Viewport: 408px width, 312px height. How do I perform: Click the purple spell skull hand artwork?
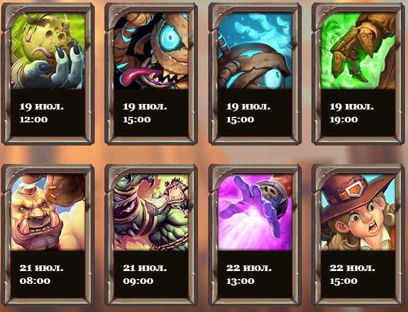pyautogui.click(x=255, y=212)
